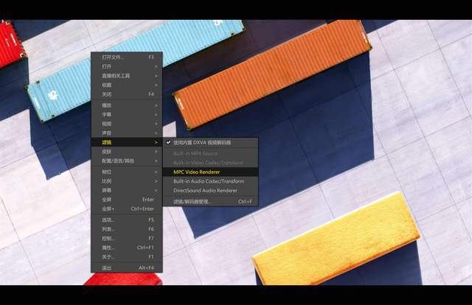Open the options entry labeled F5

(x=127, y=220)
